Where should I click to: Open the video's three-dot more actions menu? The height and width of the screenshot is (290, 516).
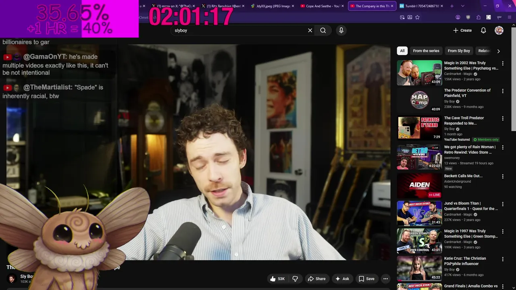click(x=385, y=279)
